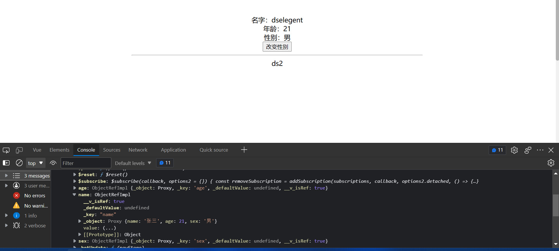
Task: Click the ds2 text
Action: pyautogui.click(x=277, y=63)
